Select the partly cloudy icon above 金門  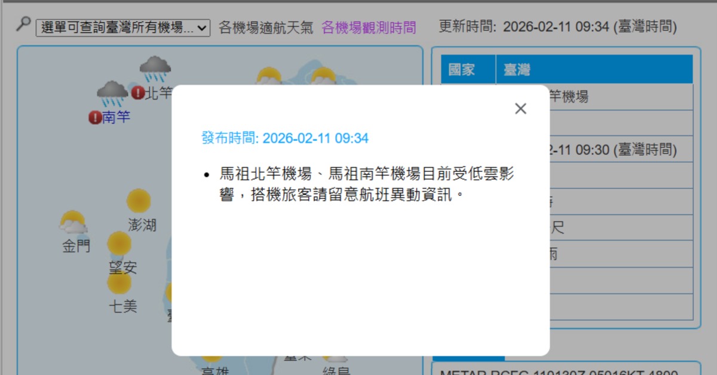[x=73, y=223]
